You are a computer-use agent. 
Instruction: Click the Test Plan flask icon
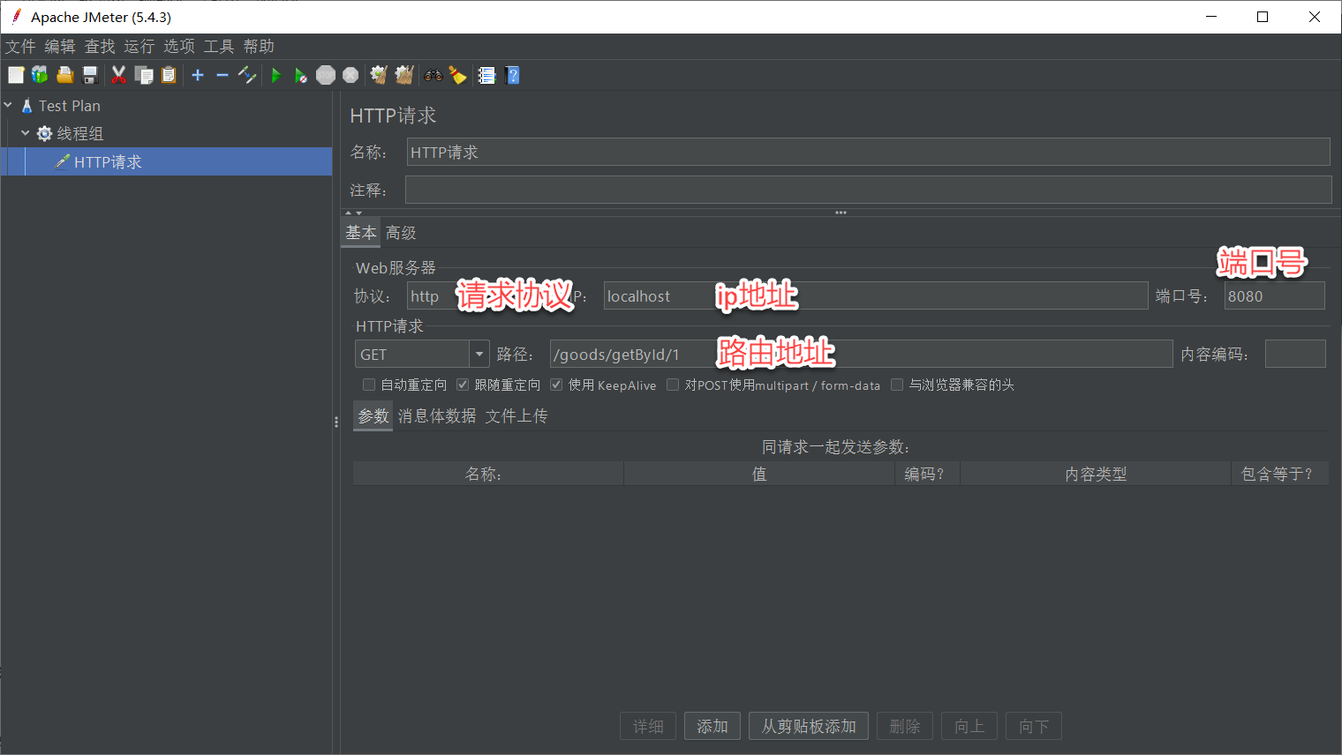pos(27,106)
